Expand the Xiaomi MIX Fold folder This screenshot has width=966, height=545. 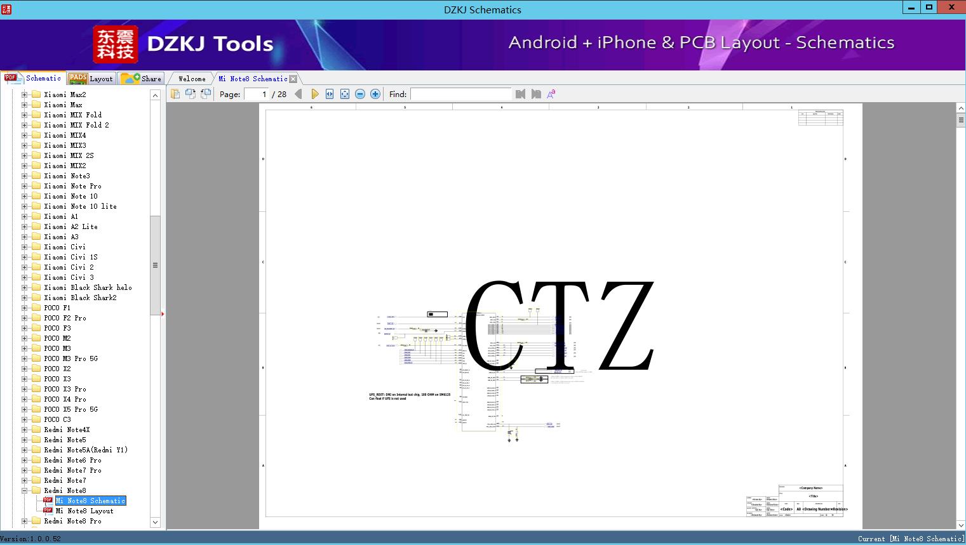(x=24, y=115)
